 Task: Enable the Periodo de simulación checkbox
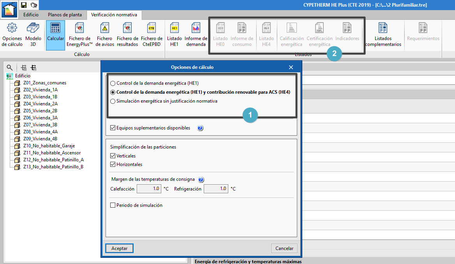pos(113,205)
